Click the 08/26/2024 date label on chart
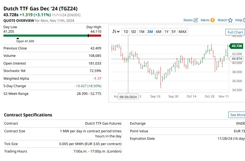The width and height of the screenshot is (245, 161). pyautogui.click(x=128, y=97)
